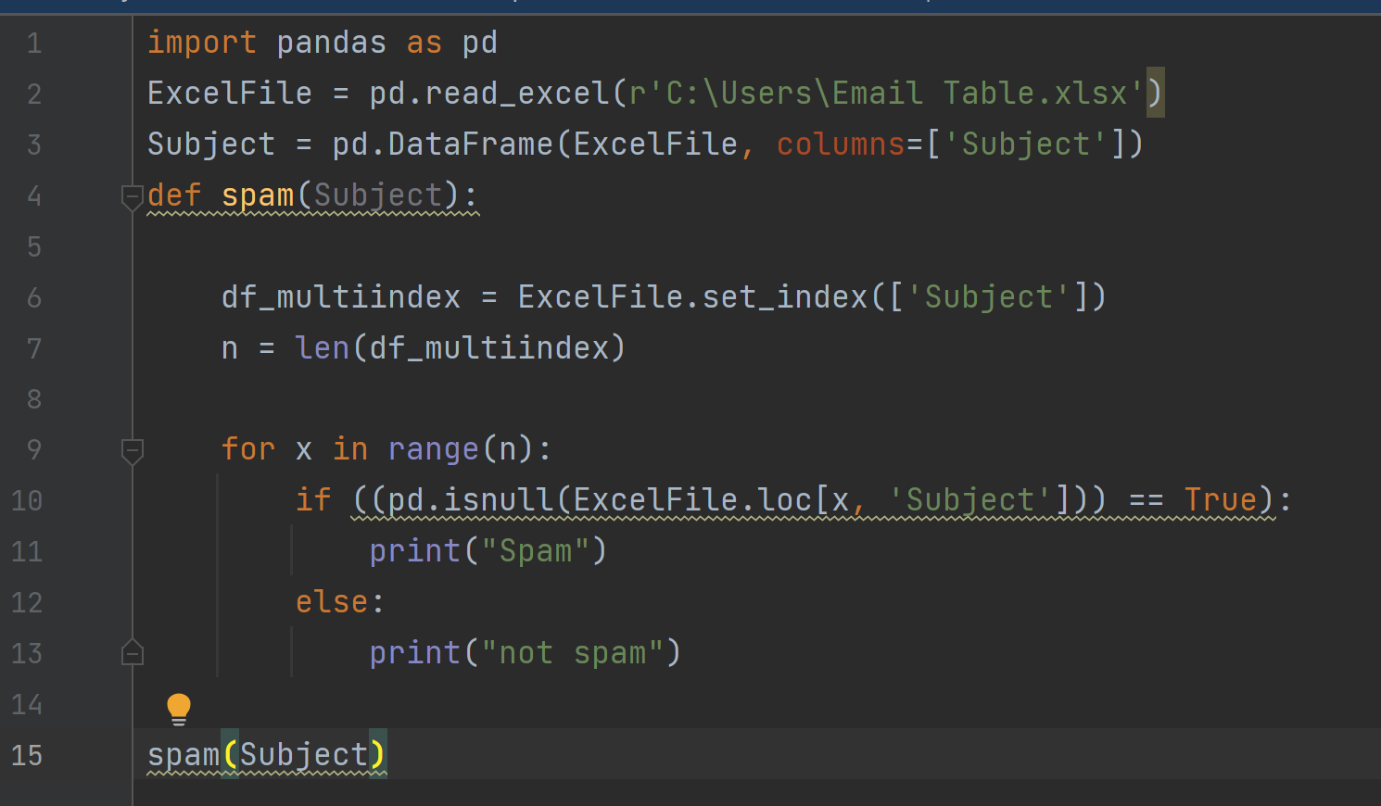Screen dimensions: 1381x806
Task: Click the "not spam" string on line 13
Action: tap(573, 653)
